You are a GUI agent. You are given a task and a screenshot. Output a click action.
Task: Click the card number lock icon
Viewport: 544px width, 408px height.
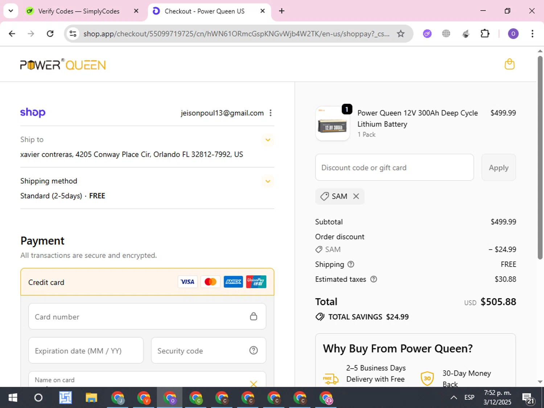(x=254, y=316)
